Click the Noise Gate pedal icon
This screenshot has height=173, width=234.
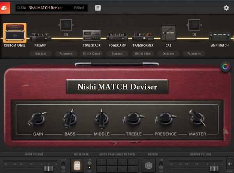click(x=77, y=166)
